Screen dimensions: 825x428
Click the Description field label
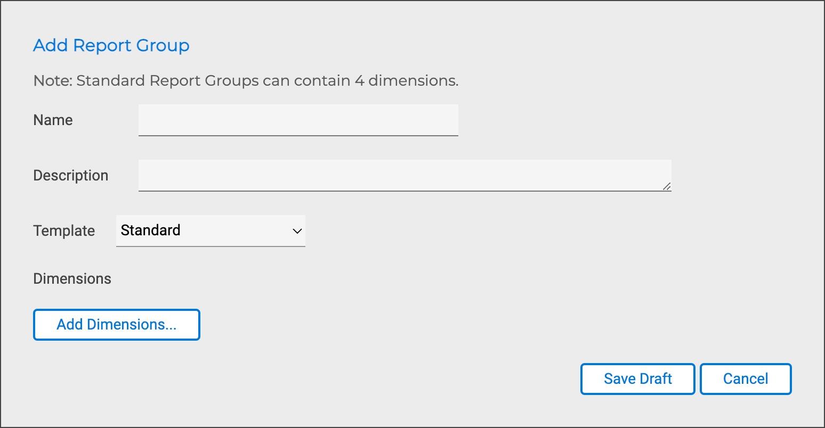70,176
